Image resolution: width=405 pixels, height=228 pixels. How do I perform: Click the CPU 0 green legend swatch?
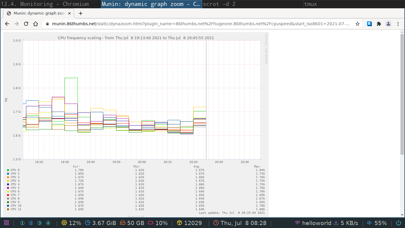8,170
